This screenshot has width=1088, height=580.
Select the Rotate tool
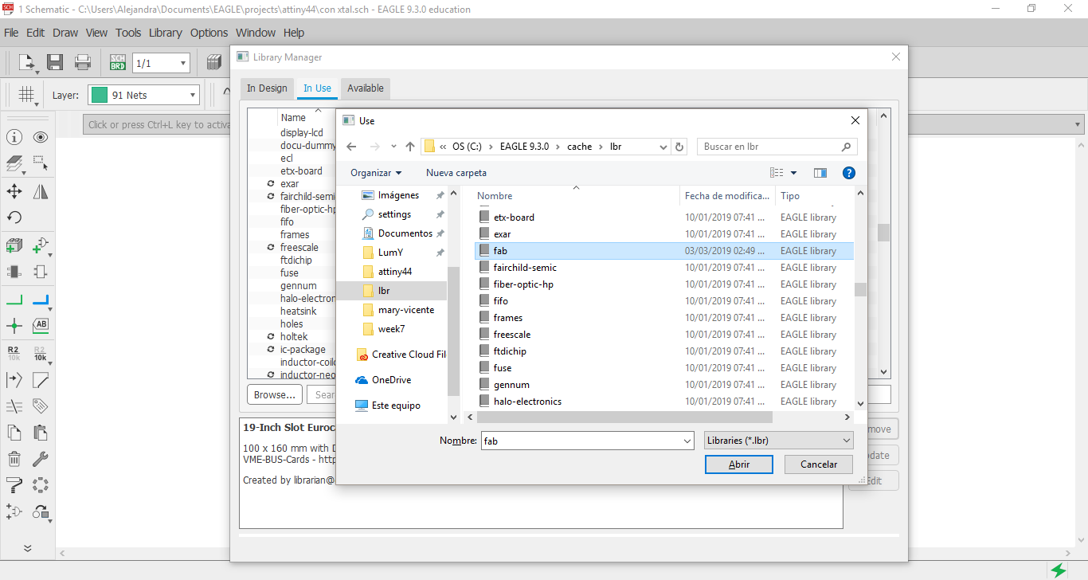pyautogui.click(x=14, y=217)
